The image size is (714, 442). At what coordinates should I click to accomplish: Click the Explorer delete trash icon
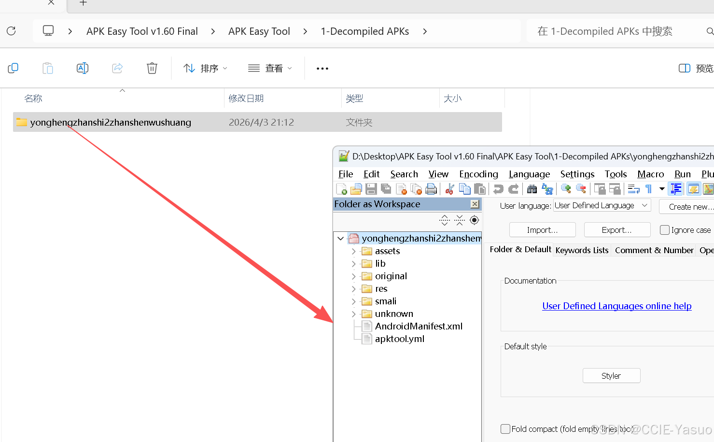(x=152, y=68)
